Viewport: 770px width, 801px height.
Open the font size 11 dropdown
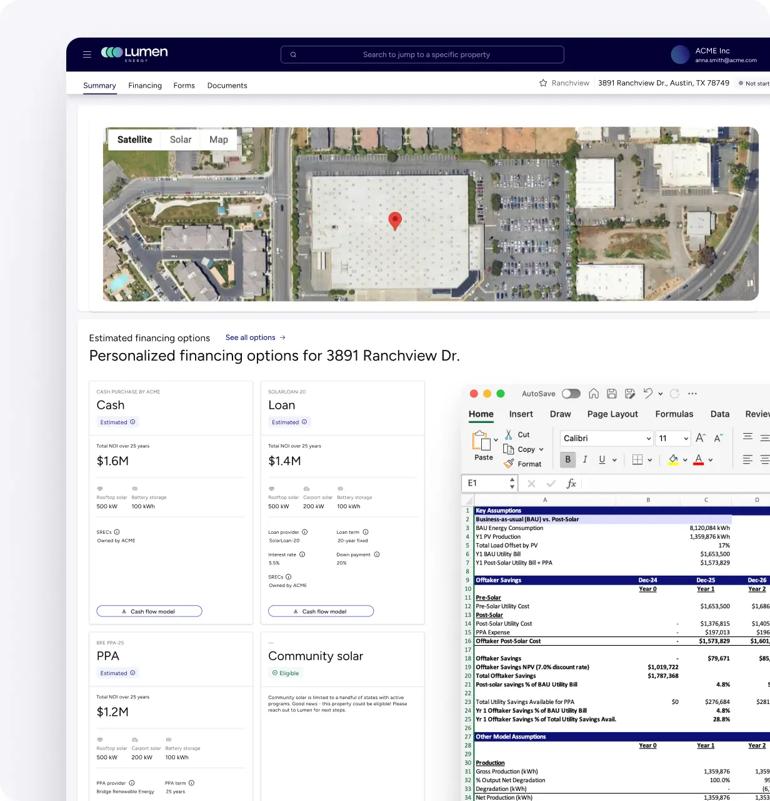pyautogui.click(x=686, y=439)
